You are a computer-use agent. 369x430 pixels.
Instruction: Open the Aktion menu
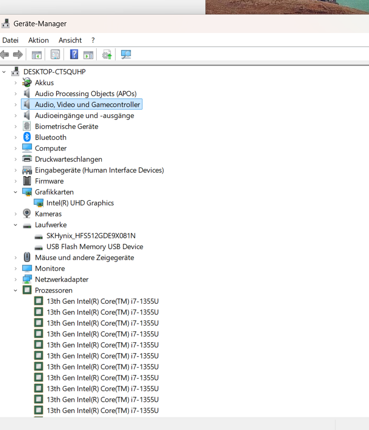pos(38,40)
